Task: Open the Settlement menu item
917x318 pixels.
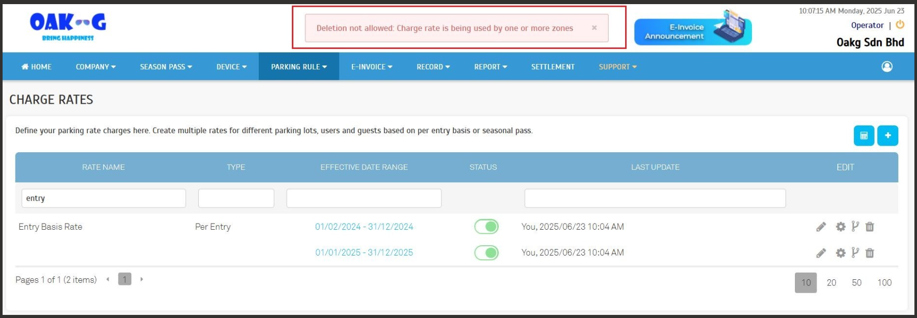Action: (x=553, y=67)
